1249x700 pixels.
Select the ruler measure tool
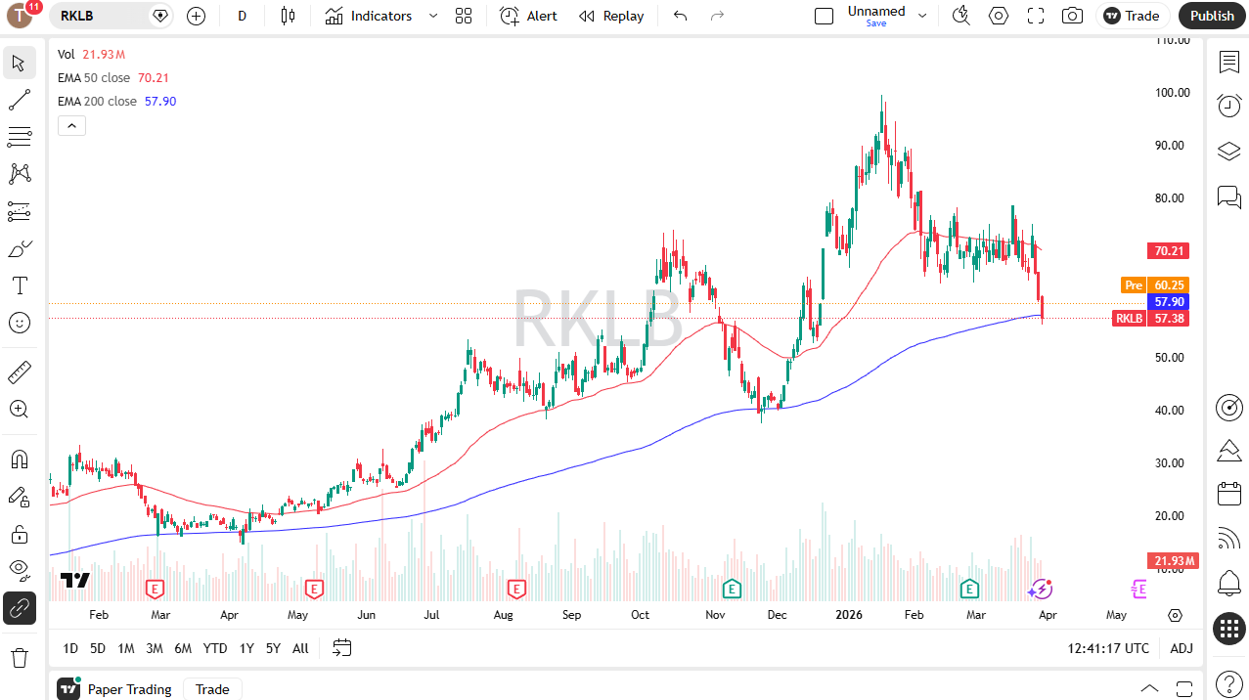tap(19, 372)
